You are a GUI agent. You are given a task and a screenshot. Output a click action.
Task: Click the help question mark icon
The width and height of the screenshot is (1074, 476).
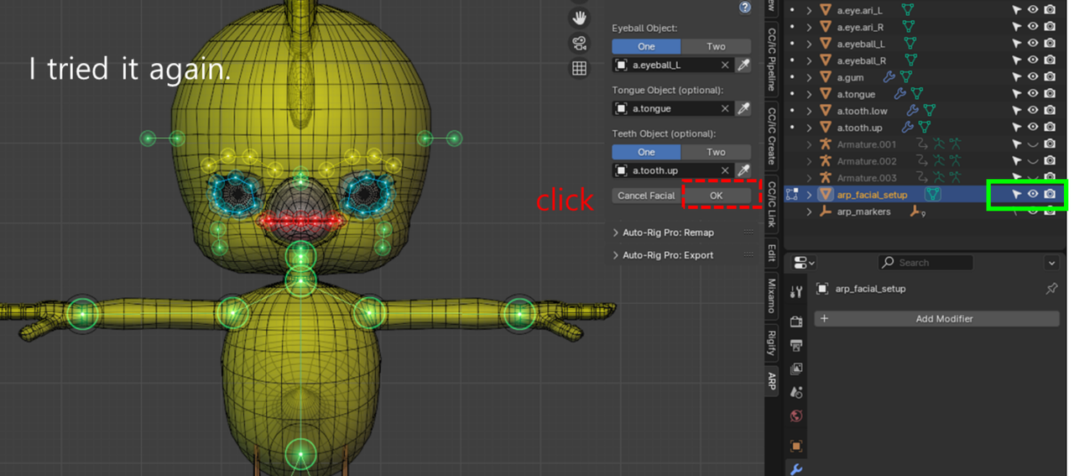[x=744, y=8]
